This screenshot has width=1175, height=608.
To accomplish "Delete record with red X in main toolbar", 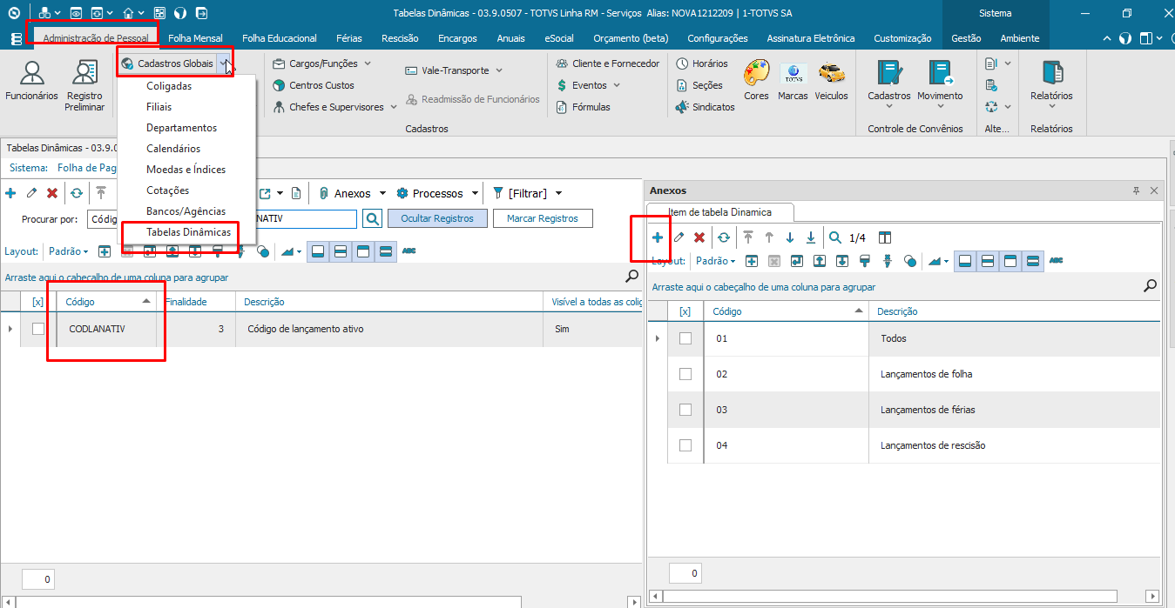I will pos(52,193).
